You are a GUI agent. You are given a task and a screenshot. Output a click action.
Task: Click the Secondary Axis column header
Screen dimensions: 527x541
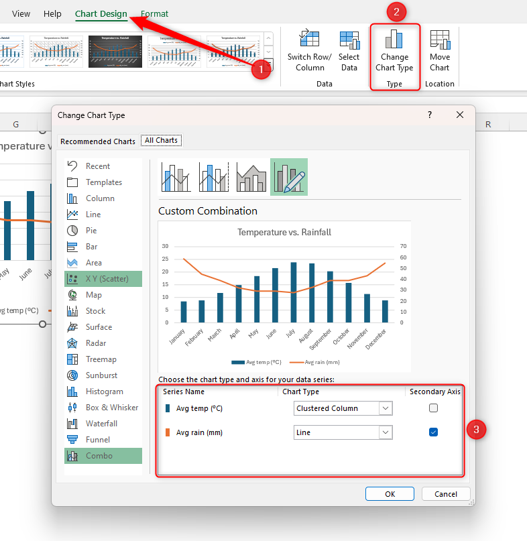[x=435, y=392]
